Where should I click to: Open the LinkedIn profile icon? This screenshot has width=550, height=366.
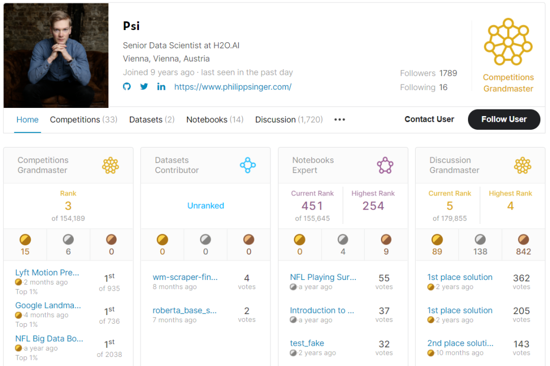click(161, 87)
